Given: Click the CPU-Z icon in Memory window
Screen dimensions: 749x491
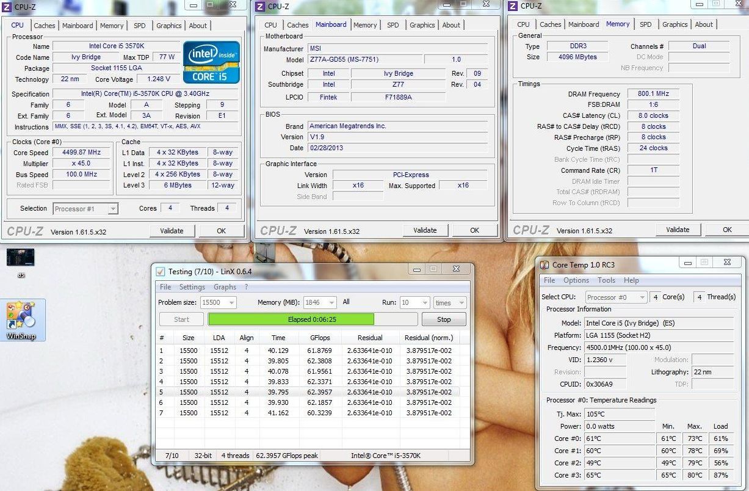Looking at the screenshot, I should [512, 6].
